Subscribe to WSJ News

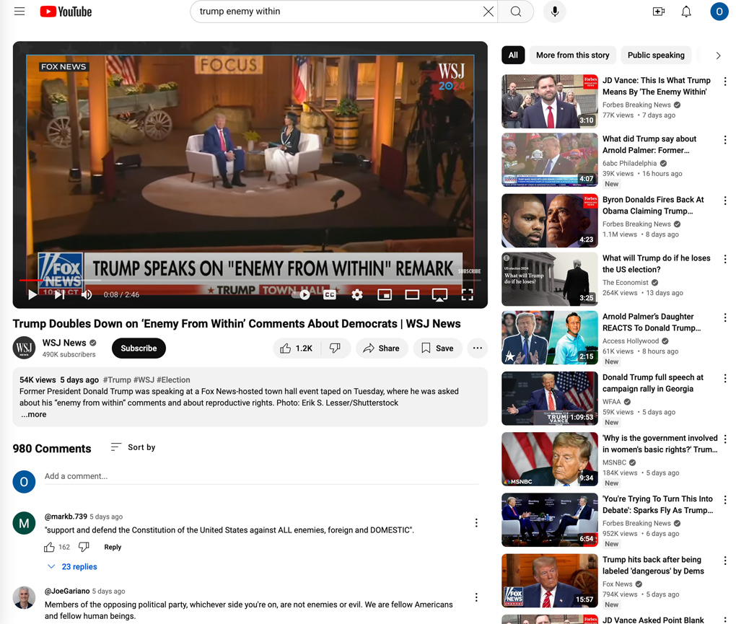coord(139,348)
